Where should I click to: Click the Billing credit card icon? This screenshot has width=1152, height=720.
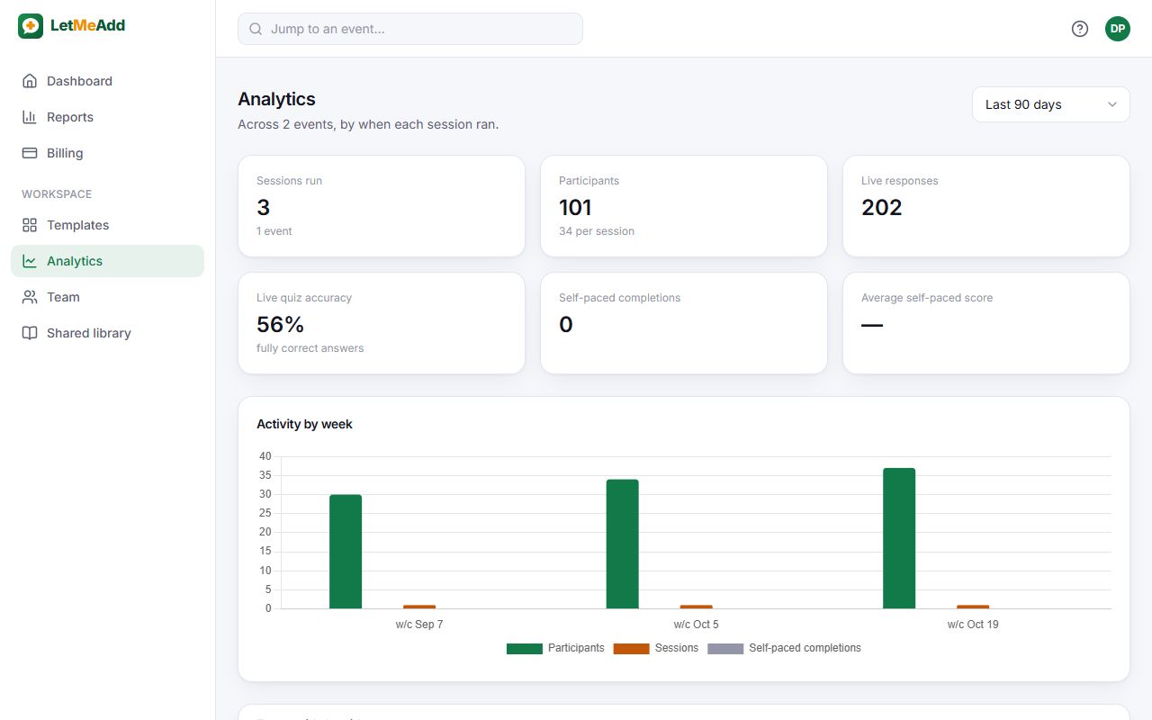tap(30, 153)
